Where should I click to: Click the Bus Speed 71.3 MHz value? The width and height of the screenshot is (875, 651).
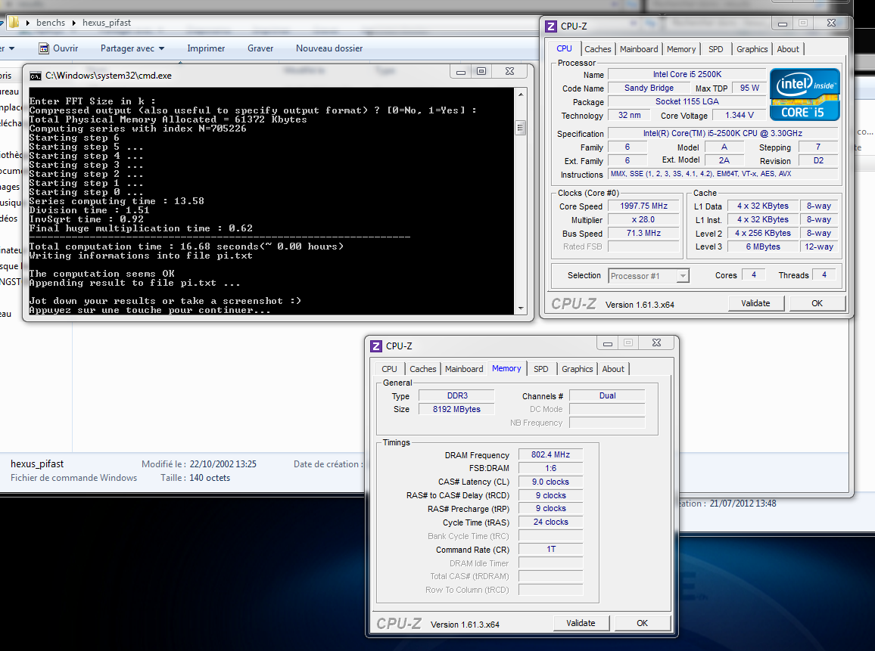643,233
